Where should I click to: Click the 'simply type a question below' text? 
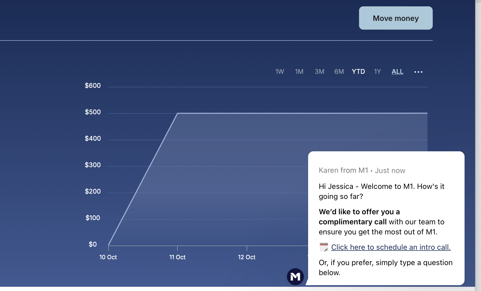[x=386, y=267]
